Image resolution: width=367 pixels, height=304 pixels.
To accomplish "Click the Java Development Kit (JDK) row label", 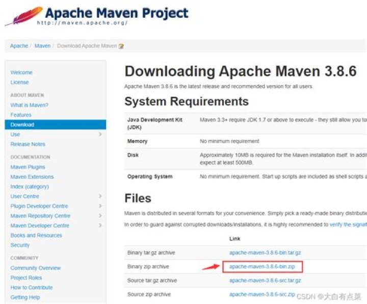I will click(155, 123).
